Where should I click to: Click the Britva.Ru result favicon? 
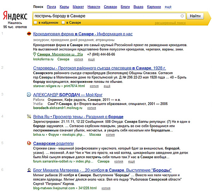click(29, 116)
